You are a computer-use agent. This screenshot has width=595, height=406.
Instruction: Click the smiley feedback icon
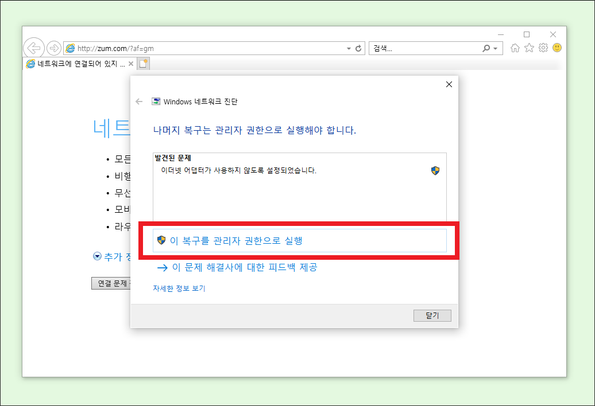click(x=557, y=48)
